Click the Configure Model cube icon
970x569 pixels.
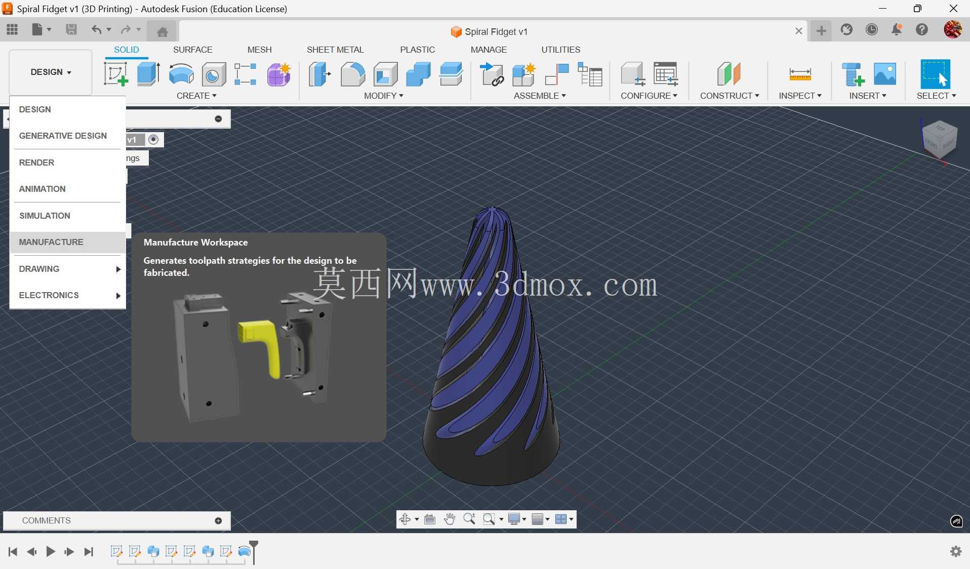(x=633, y=74)
